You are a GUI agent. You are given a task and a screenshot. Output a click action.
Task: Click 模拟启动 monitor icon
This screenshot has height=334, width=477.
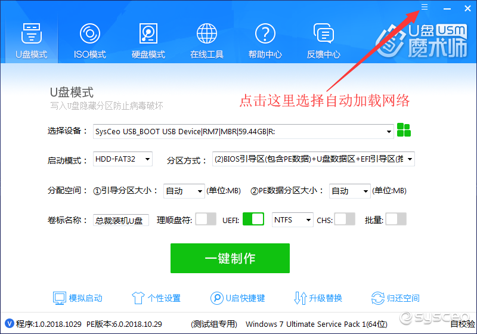pyautogui.click(x=59, y=298)
